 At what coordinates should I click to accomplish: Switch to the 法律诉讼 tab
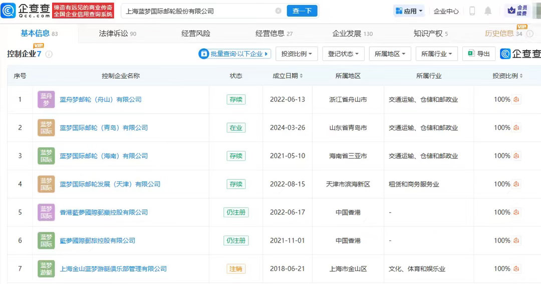point(117,33)
